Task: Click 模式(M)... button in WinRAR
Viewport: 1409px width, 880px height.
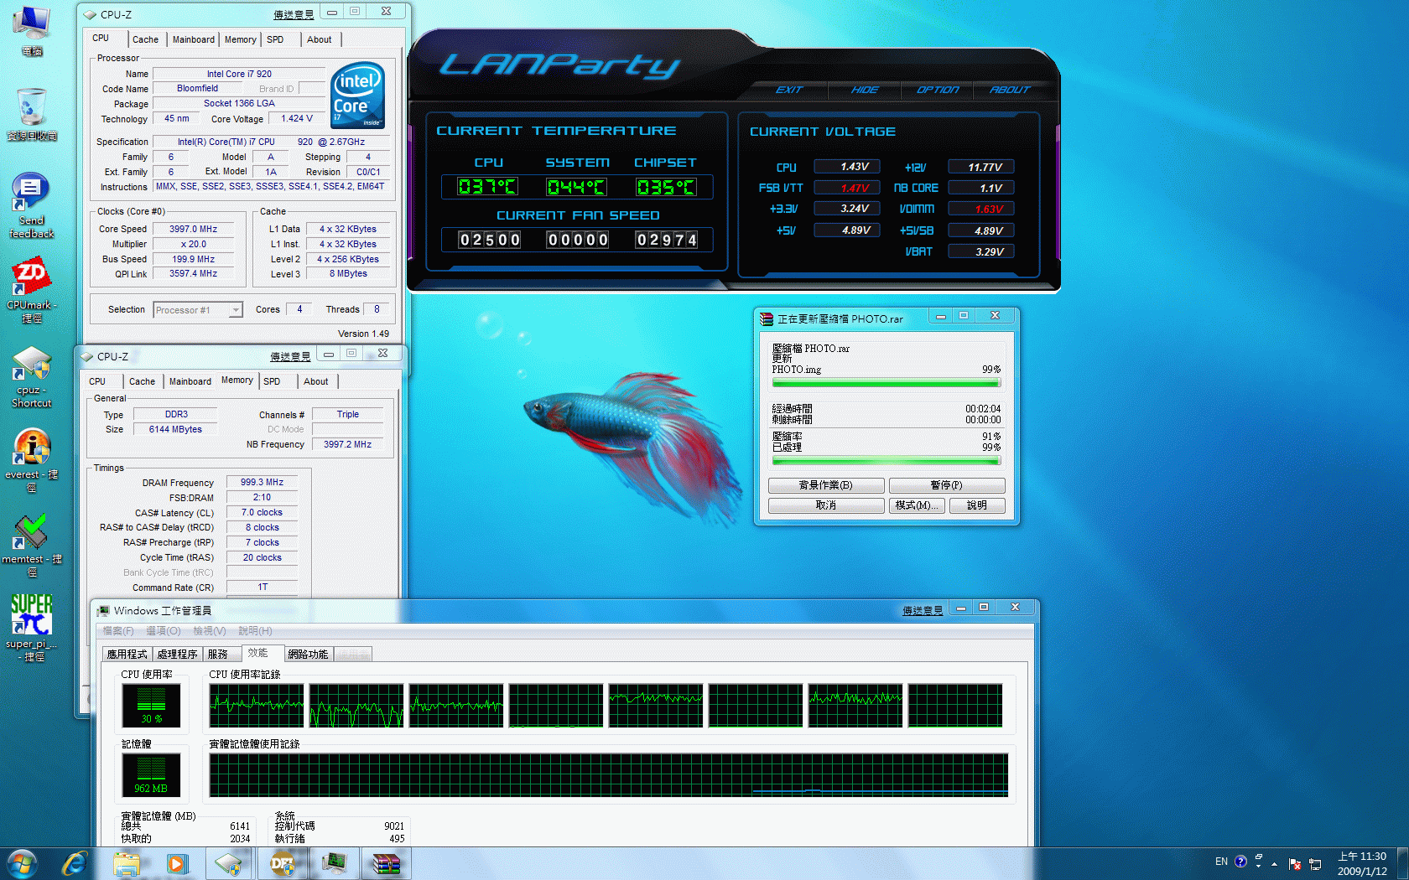Action: 917,505
